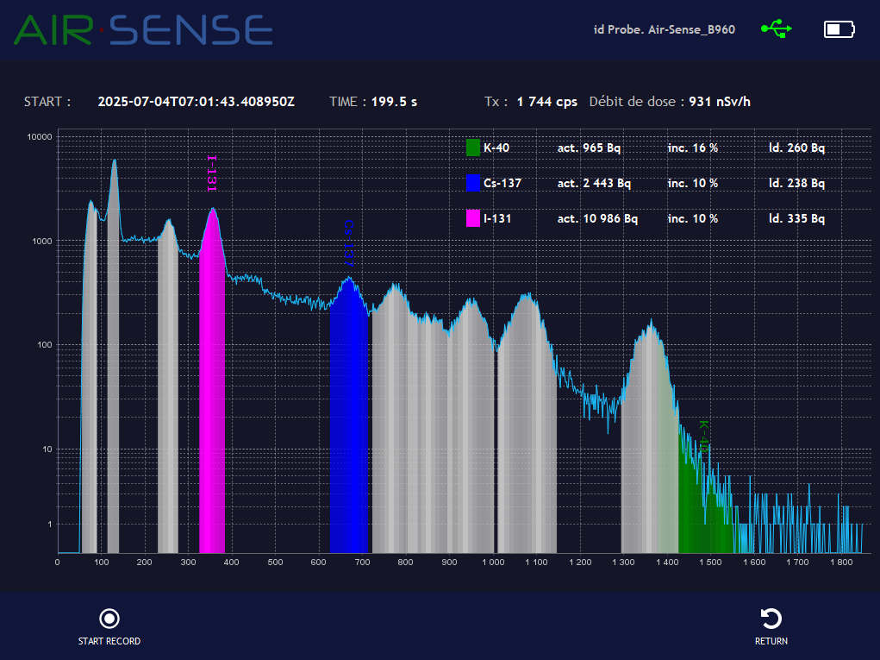
Task: Click K-40 activity 965 Bq
Action: click(590, 148)
